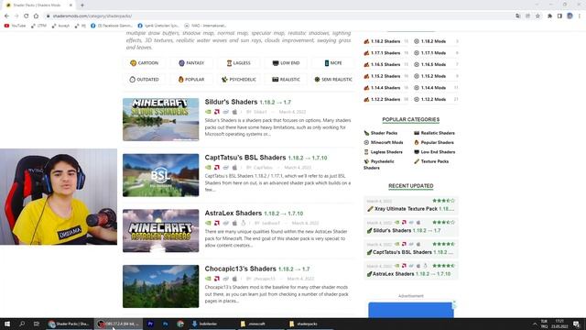Image resolution: width=586 pixels, height=330 pixels.
Task: Open Premiere Pro from taskbar
Action: point(150,324)
